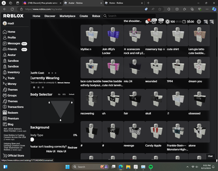Open Transactions in the left sidebar
The width and height of the screenshot is (218, 171).
tap(13, 107)
